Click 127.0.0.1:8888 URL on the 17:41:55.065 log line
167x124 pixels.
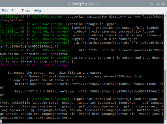tap(121, 50)
